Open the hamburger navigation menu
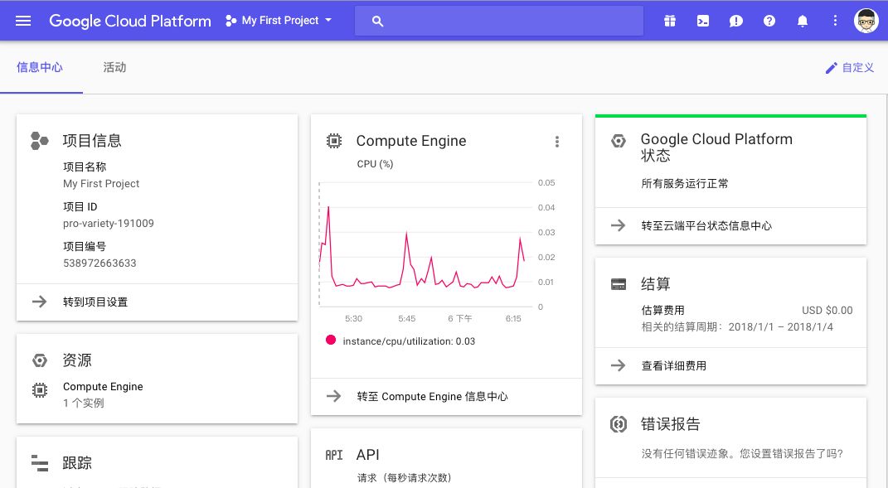888x488 pixels. (23, 21)
